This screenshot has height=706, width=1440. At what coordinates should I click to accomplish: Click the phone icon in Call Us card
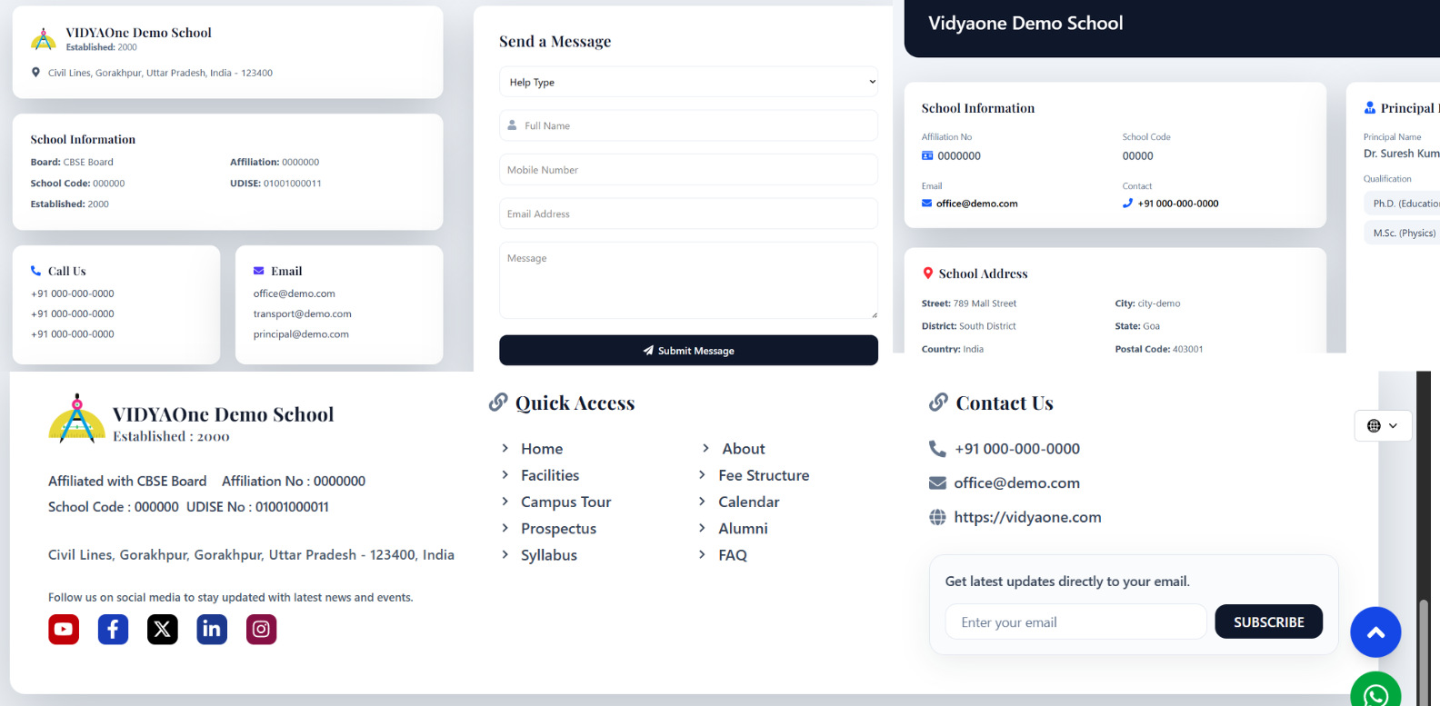coord(35,271)
